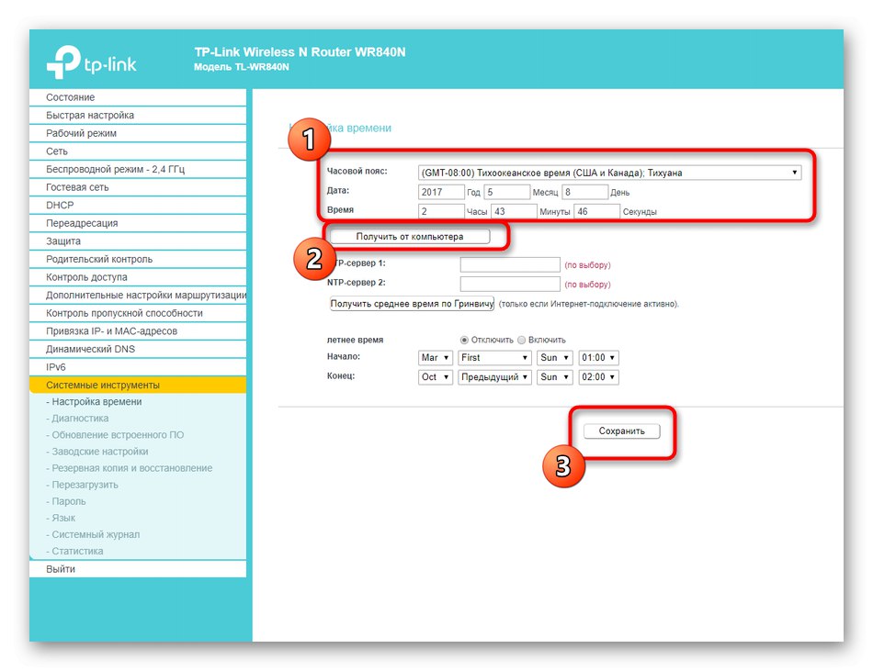Click the month field showing 5
This screenshot has height=671, width=873.
(506, 193)
